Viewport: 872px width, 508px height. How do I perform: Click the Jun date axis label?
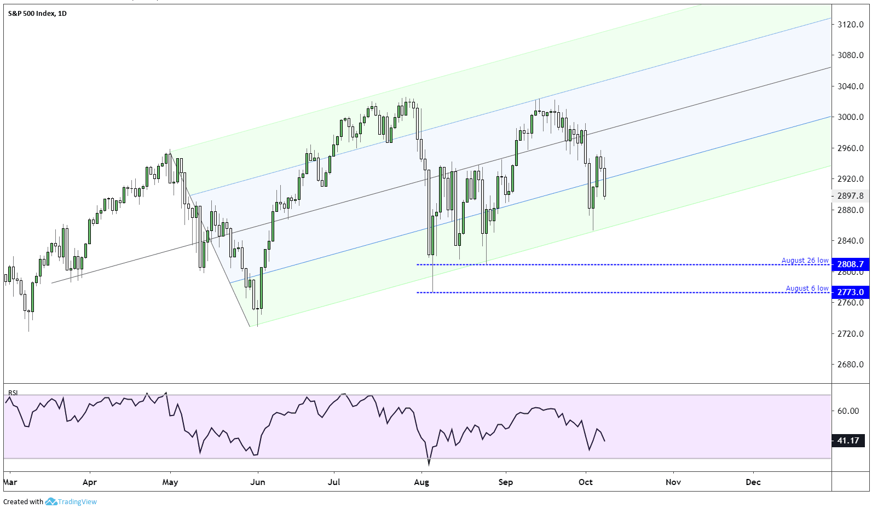pyautogui.click(x=257, y=482)
